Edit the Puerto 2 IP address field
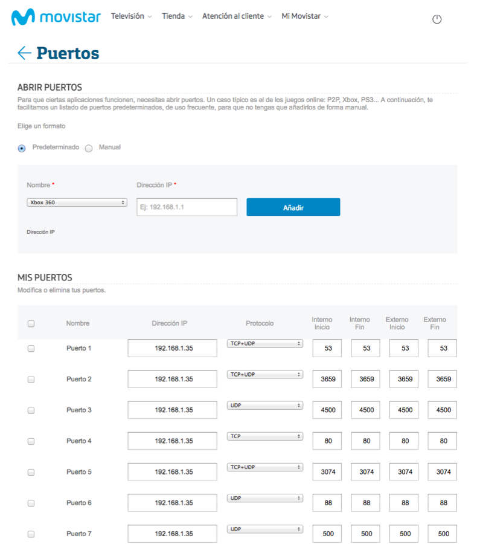This screenshot has height=544, width=480. 173,380
